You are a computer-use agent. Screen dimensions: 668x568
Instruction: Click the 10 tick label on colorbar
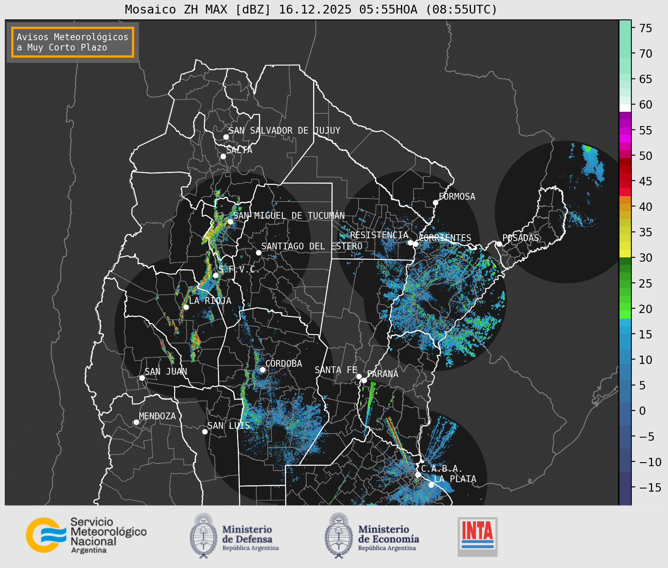646,360
